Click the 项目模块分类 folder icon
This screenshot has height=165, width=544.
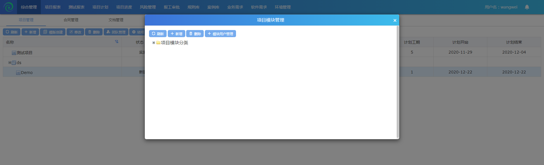click(x=158, y=43)
